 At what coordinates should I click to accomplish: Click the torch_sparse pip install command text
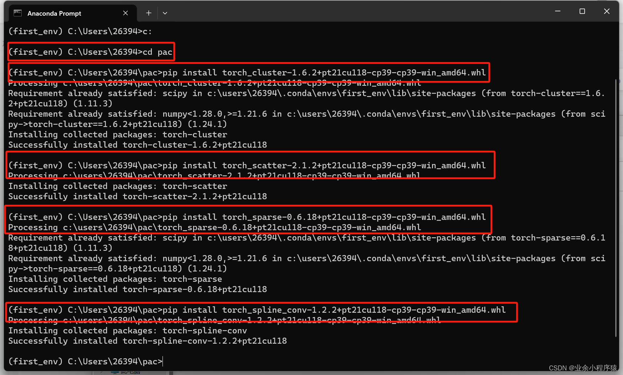point(246,217)
